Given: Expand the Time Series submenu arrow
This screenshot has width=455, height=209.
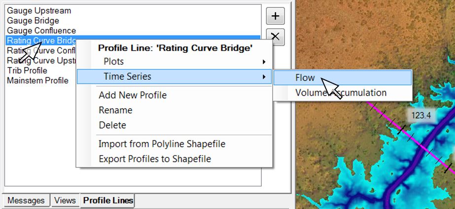Looking at the screenshot, I should (264, 76).
